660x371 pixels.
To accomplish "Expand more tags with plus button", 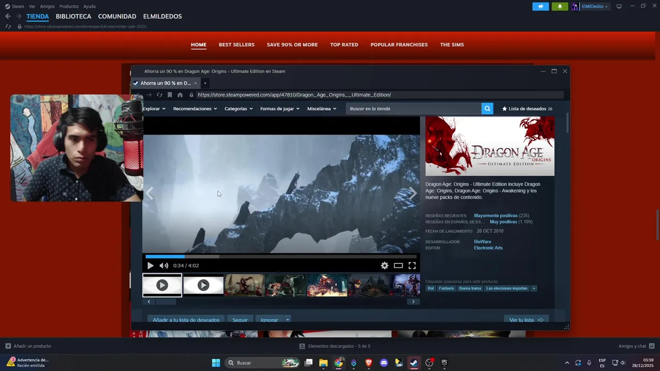I will tap(534, 289).
